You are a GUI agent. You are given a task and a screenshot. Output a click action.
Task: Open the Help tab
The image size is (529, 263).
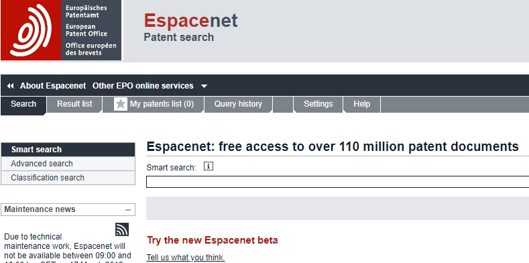point(361,104)
